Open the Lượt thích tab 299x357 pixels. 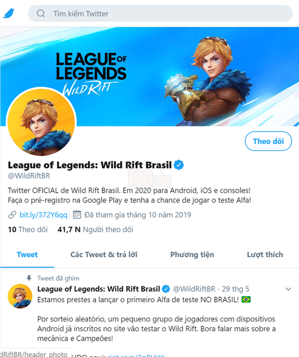[265, 254]
